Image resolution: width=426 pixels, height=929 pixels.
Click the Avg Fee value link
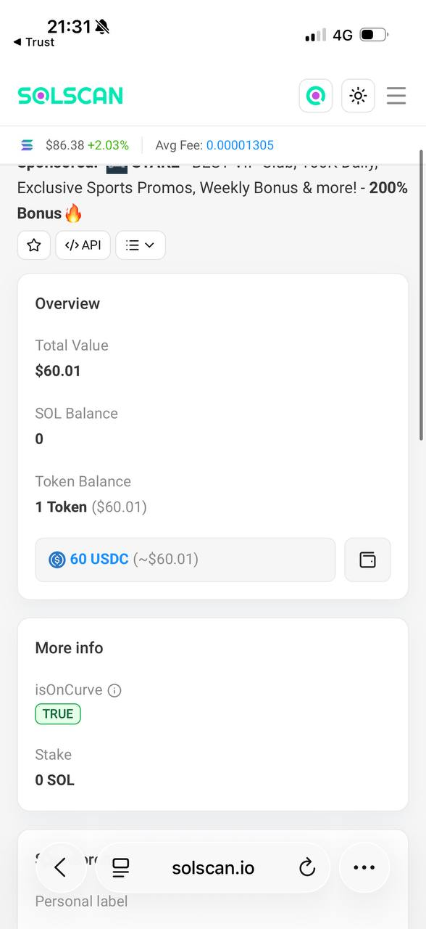[240, 145]
